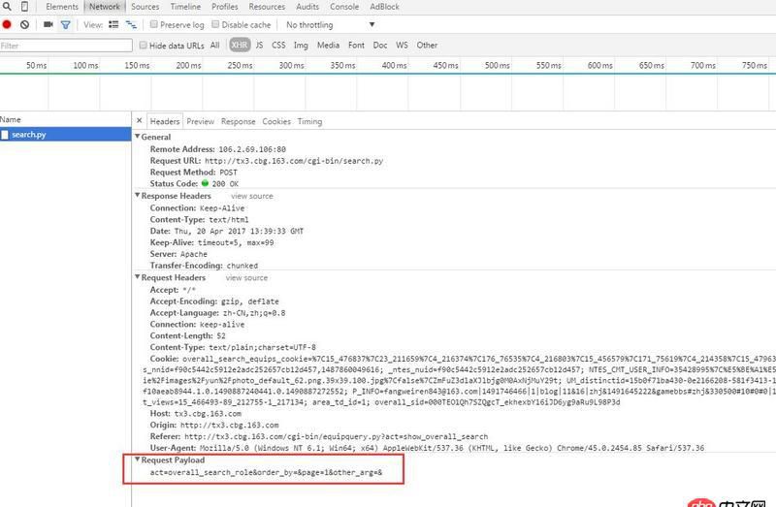This screenshot has height=507, width=776.
Task: Close the request details pane
Action: [x=139, y=120]
